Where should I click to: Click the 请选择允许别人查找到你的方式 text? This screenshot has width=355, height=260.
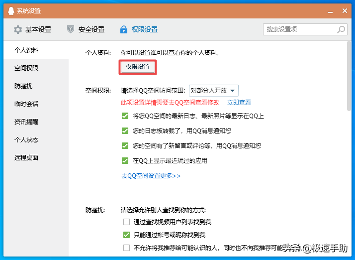pyautogui.click(x=163, y=210)
